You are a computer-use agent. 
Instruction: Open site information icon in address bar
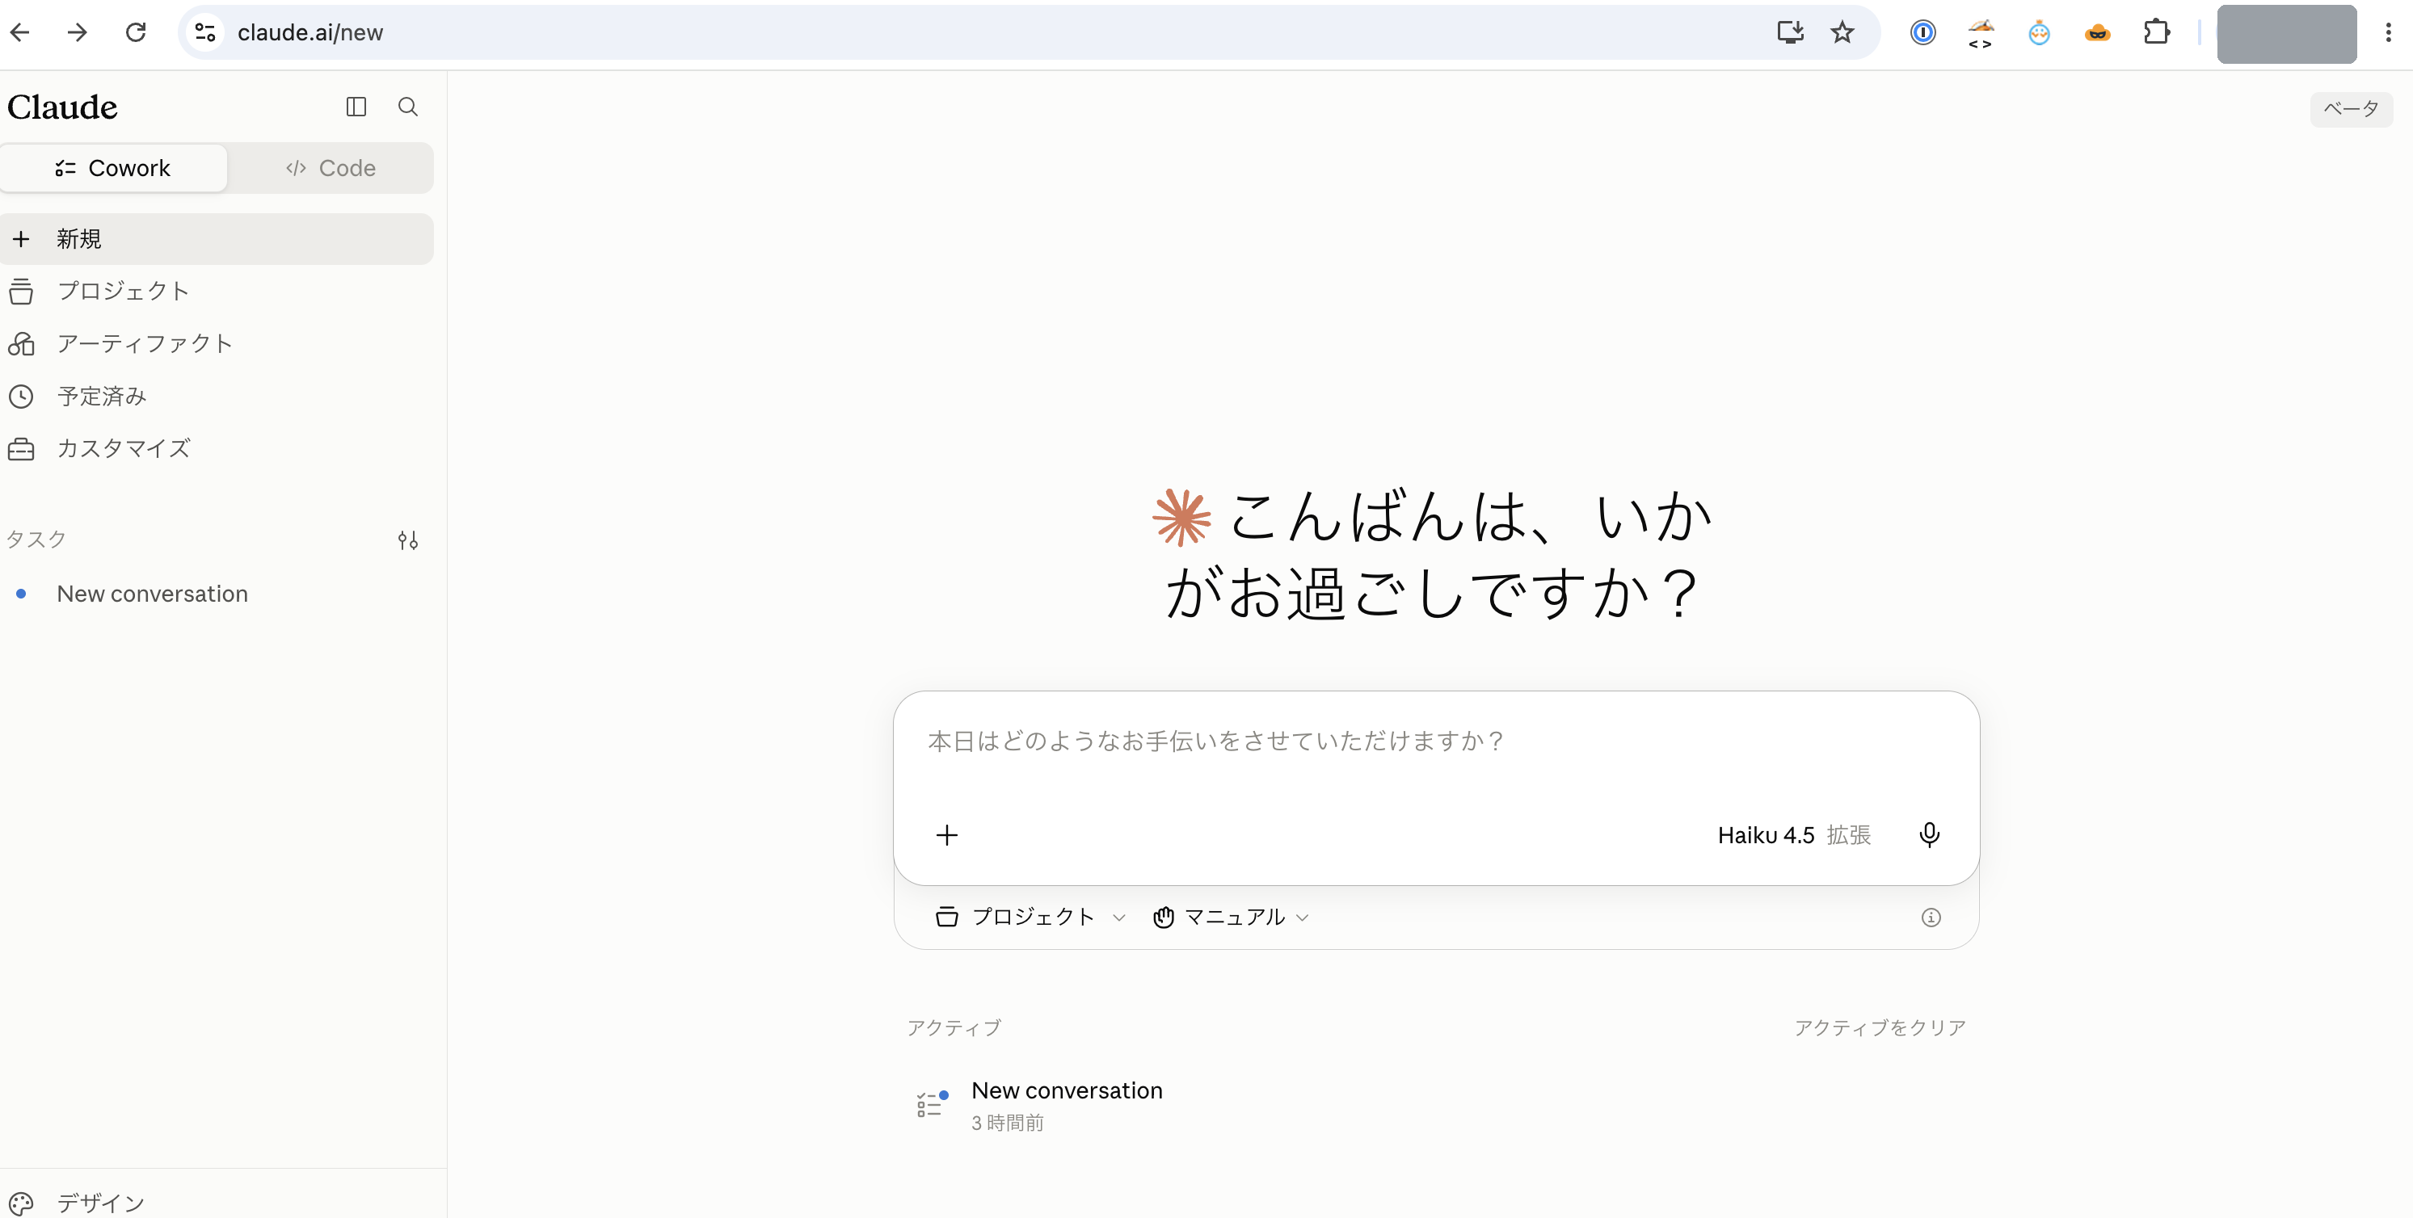click(205, 33)
